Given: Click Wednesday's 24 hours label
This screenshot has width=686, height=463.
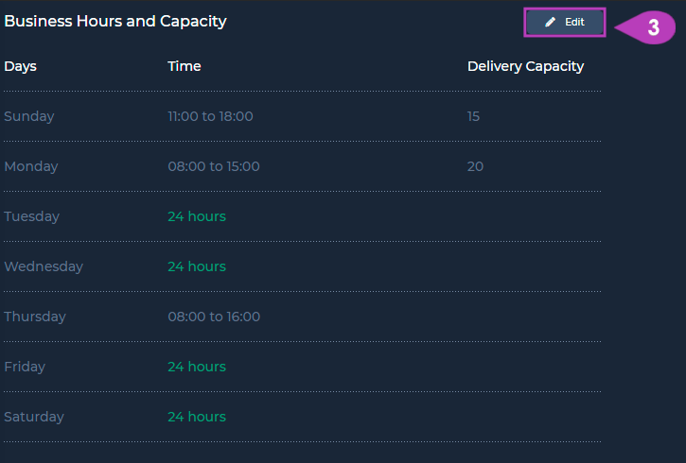Looking at the screenshot, I should coord(197,266).
